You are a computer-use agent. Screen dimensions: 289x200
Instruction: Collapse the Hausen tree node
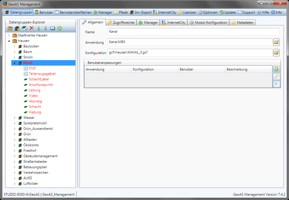[x=9, y=41]
